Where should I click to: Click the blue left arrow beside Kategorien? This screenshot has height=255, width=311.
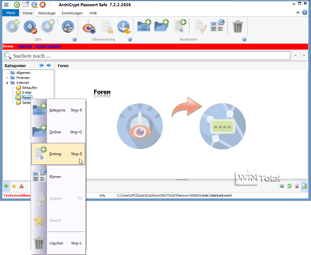(41, 66)
